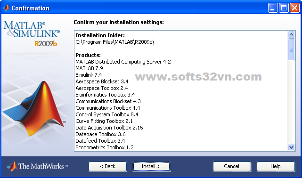This screenshot has width=302, height=178.
Task: Select the 'Communications Toolbox 4.4' line
Action: coord(108,108)
